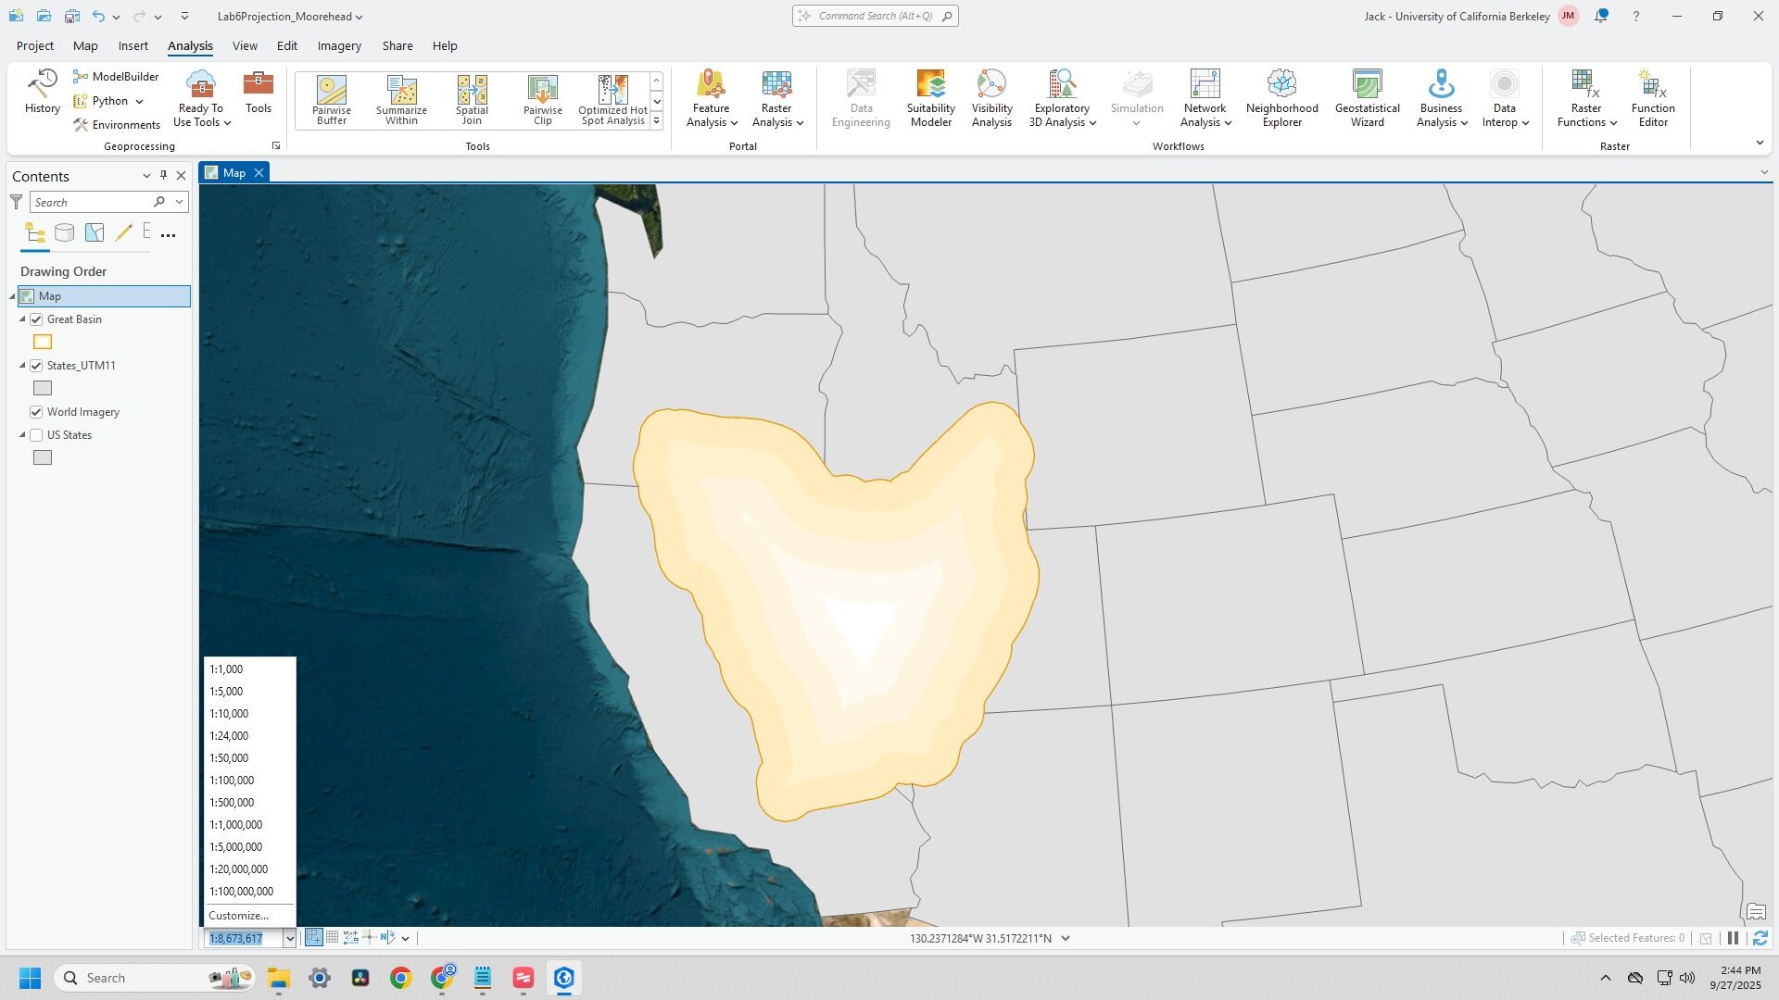The image size is (1779, 1000).
Task: Pause map drawing in status bar
Action: click(x=1733, y=938)
